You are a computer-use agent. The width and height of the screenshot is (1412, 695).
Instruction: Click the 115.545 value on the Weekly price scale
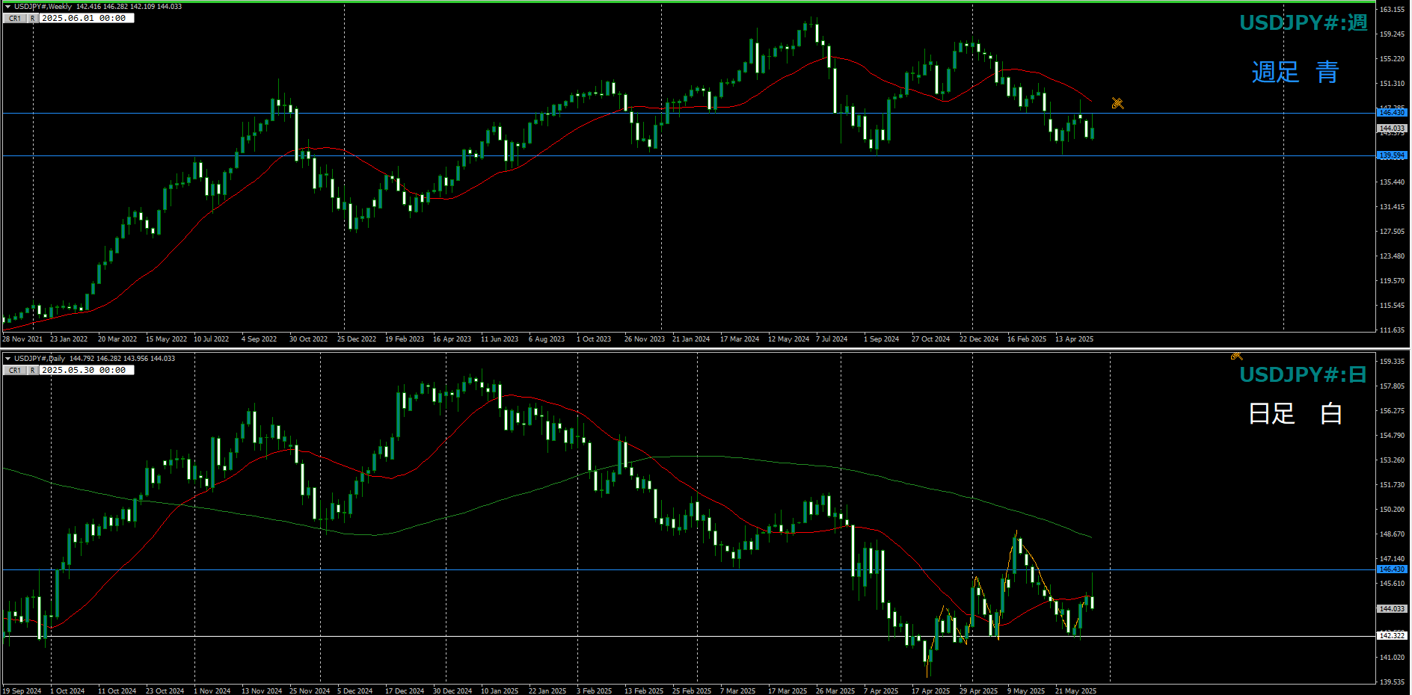click(1392, 306)
